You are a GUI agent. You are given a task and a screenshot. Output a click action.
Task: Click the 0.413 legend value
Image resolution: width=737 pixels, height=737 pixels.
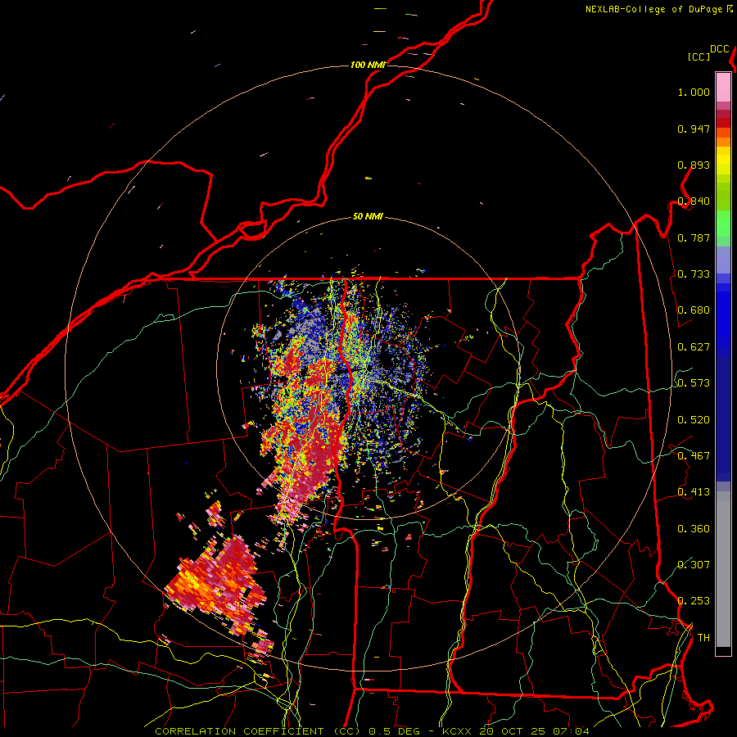pos(694,492)
